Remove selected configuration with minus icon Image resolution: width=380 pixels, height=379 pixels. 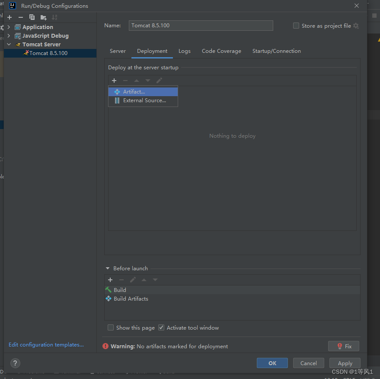point(21,17)
